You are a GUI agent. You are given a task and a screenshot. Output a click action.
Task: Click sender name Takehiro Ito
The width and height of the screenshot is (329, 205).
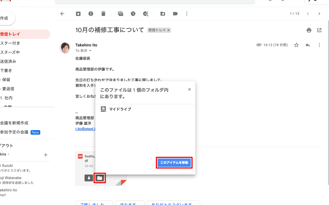[x=86, y=45]
